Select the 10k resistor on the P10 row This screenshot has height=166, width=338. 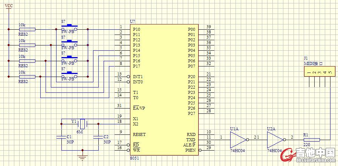tap(27, 29)
